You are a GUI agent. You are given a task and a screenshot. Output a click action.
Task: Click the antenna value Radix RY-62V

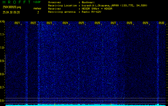coord(91,12)
